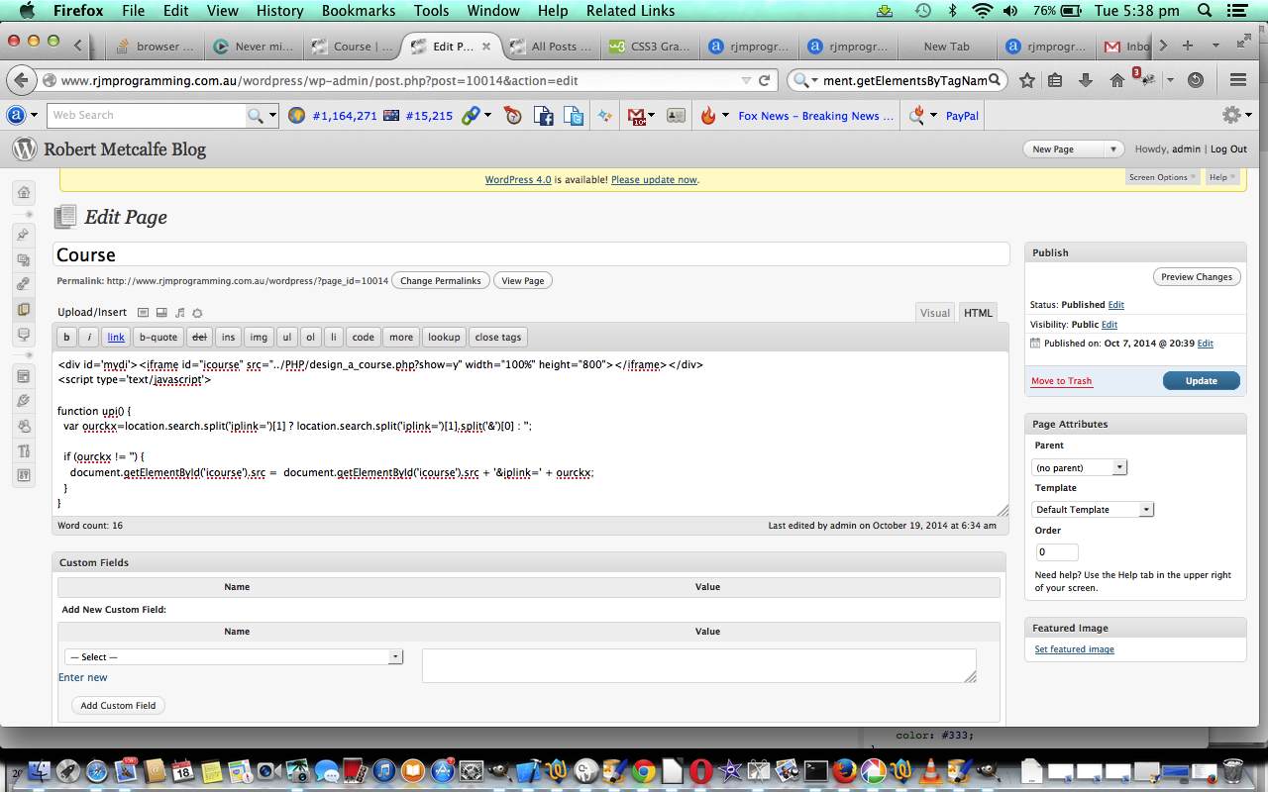This screenshot has width=1268, height=792.
Task: Click the Move to Trash link
Action: (1061, 381)
